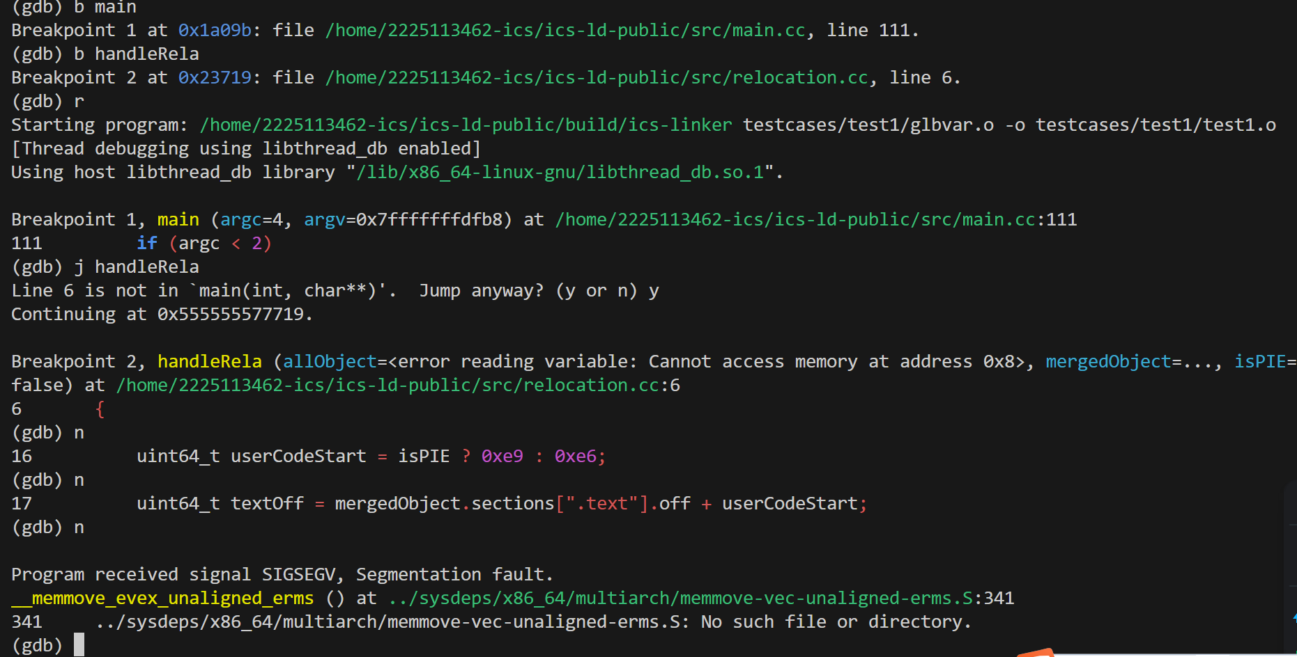This screenshot has width=1297, height=657.
Task: Follow the main.cc:111 file link
Action: click(x=815, y=220)
